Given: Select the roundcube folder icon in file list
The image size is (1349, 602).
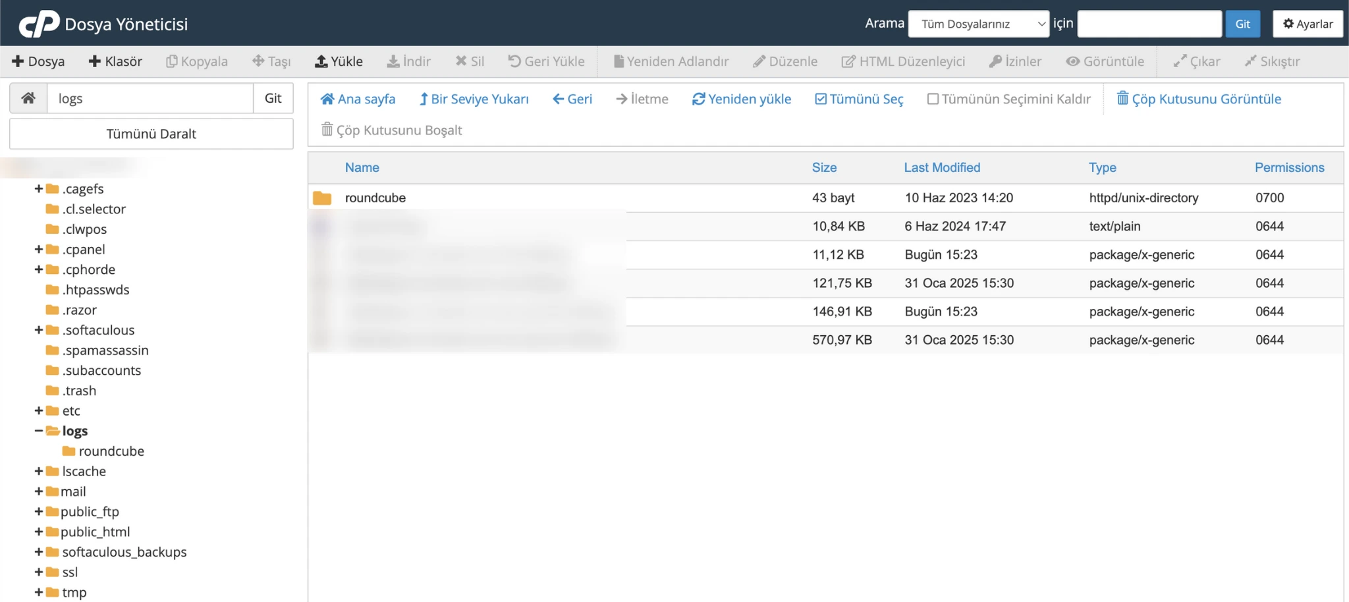Looking at the screenshot, I should pyautogui.click(x=322, y=198).
